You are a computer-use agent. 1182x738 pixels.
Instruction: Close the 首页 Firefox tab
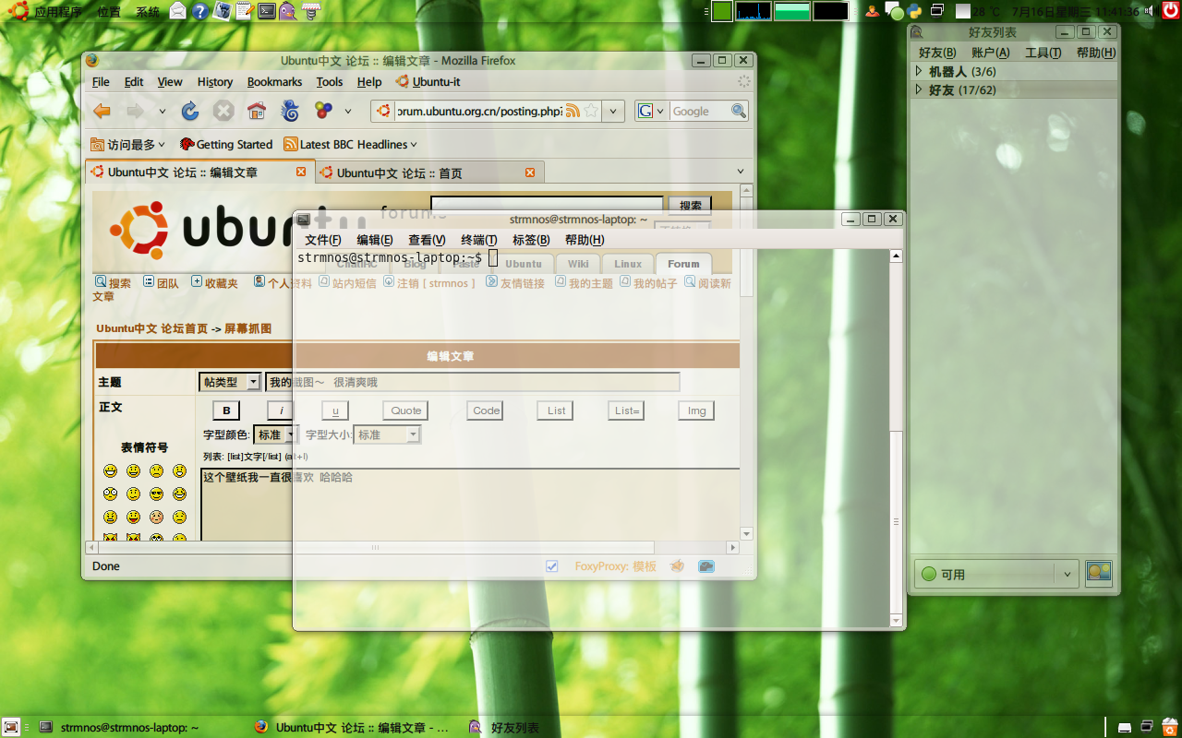click(x=530, y=173)
